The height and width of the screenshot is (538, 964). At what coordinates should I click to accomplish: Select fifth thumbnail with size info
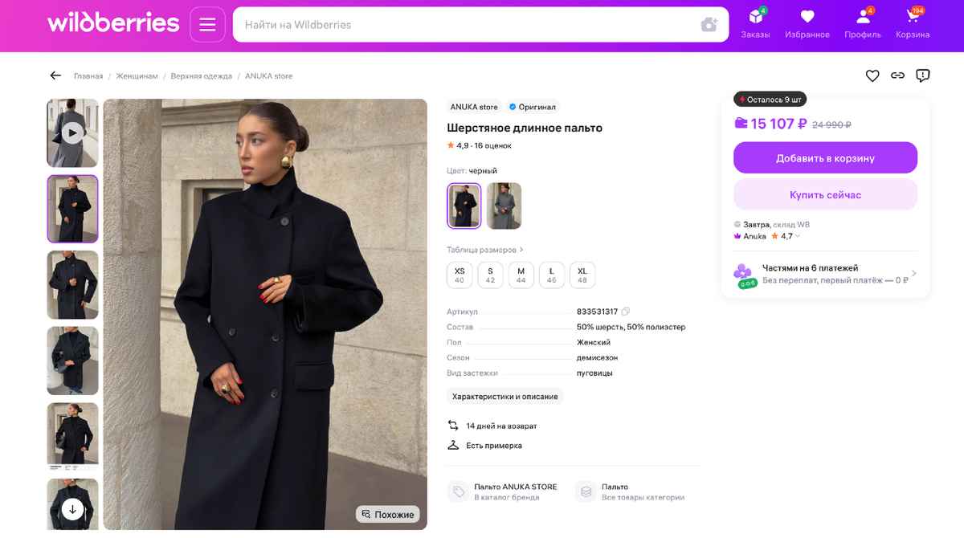(x=72, y=437)
